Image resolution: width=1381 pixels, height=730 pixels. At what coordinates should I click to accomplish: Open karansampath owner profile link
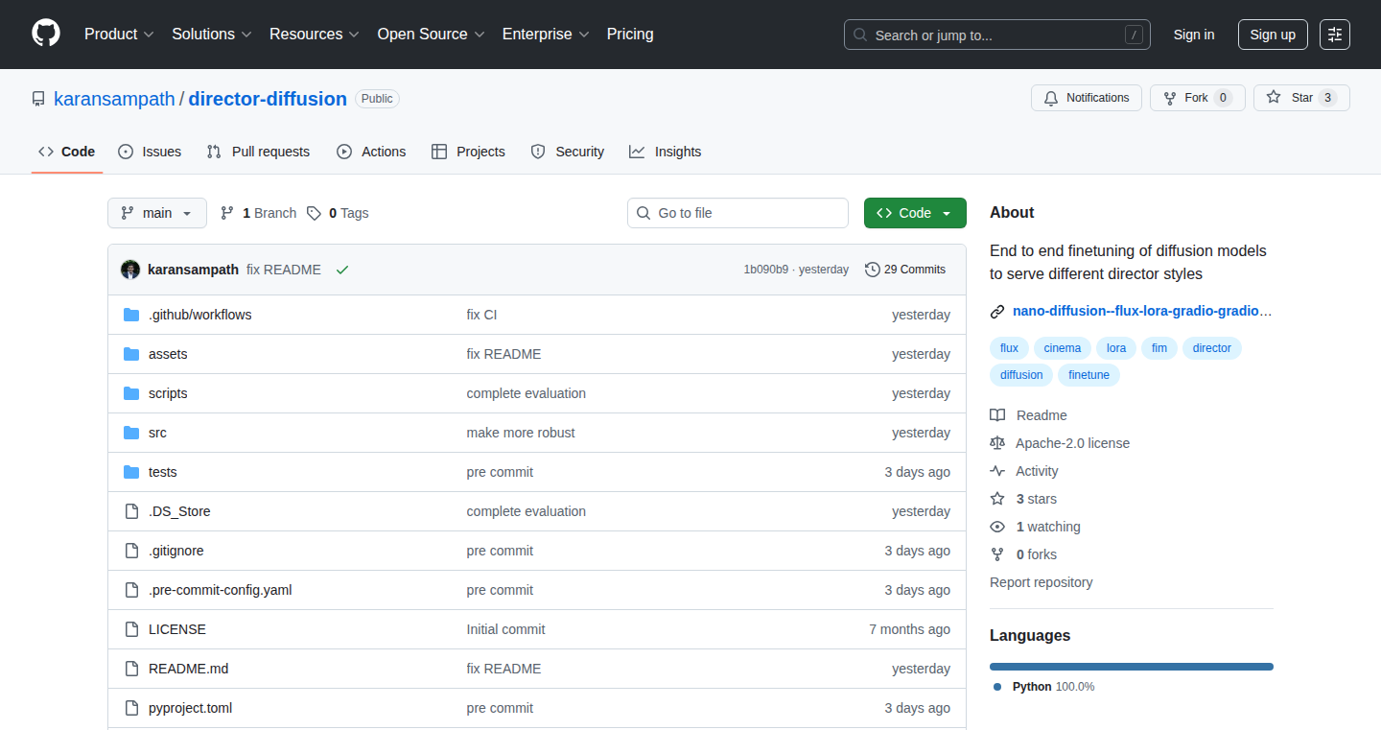click(114, 99)
